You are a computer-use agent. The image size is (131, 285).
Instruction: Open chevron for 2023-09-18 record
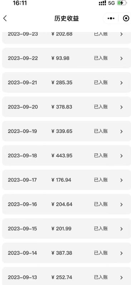point(122,156)
